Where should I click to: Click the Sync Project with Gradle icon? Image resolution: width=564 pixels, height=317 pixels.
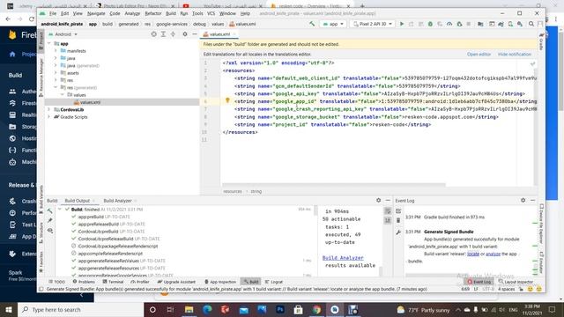pos(501,24)
